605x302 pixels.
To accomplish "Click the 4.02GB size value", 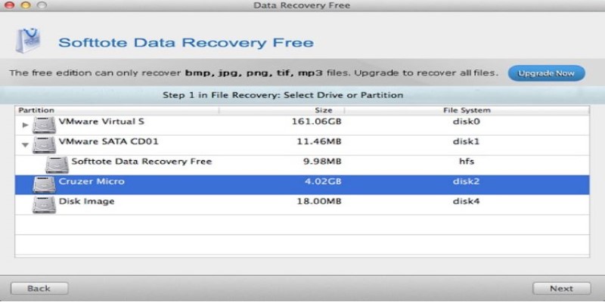I will 324,181.
